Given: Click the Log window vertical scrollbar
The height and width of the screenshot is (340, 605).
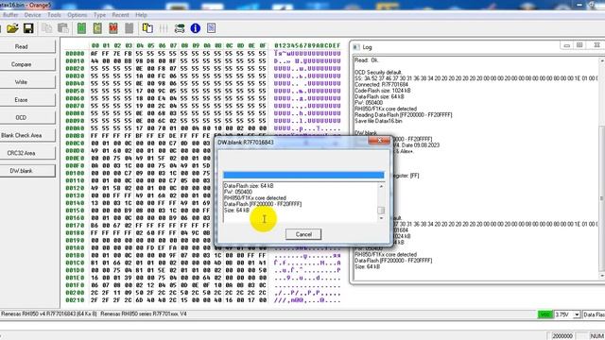Looking at the screenshot, I should click(x=602, y=168).
